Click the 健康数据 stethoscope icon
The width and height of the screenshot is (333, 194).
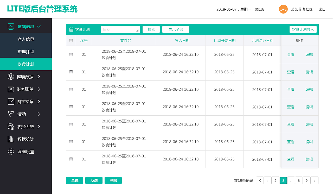click(11, 77)
